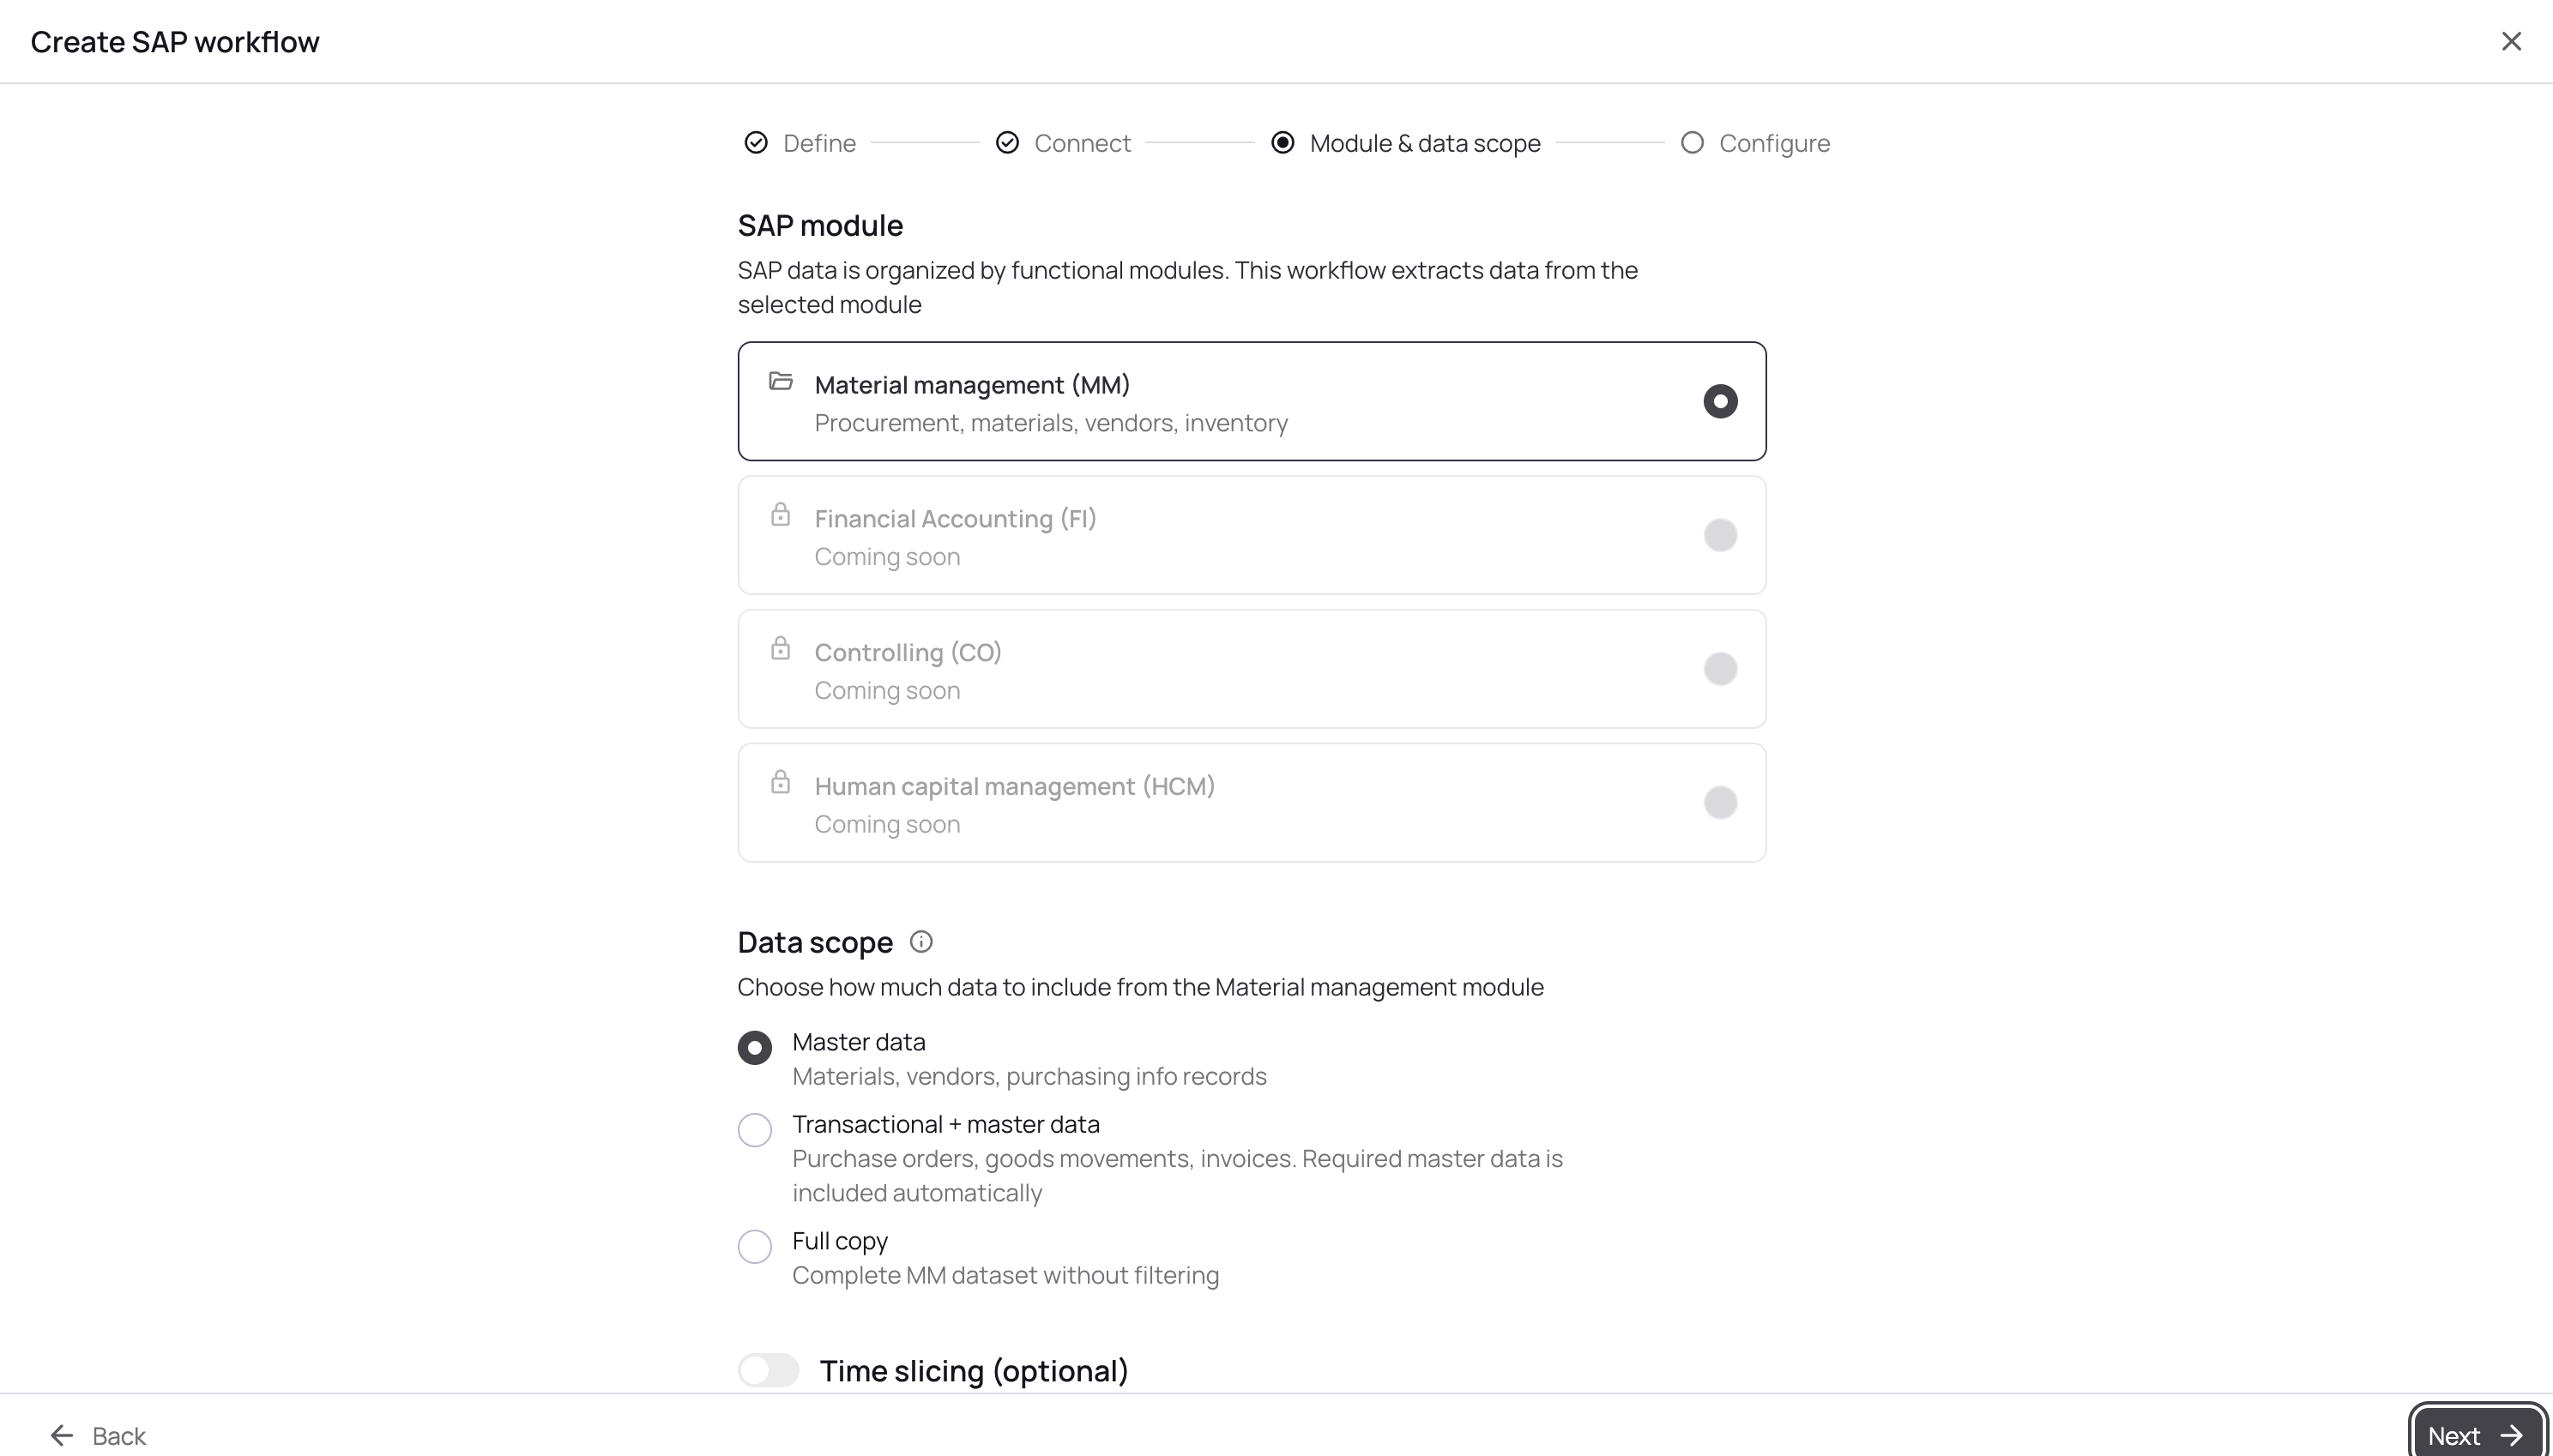Image resolution: width=2553 pixels, height=1456 pixels.
Task: Click the checkmark icon on the Define step
Action: click(x=755, y=143)
